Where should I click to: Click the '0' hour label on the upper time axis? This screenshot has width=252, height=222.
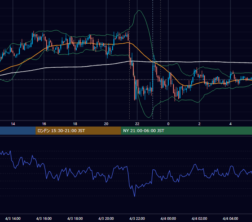tap(168, 124)
